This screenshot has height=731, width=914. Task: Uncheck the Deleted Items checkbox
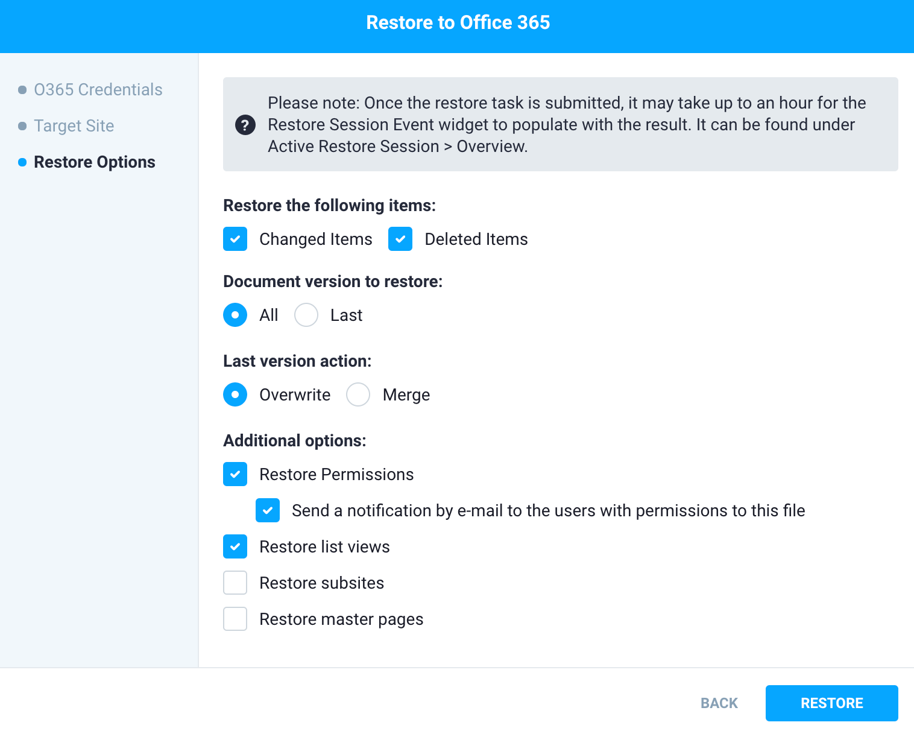(x=400, y=239)
